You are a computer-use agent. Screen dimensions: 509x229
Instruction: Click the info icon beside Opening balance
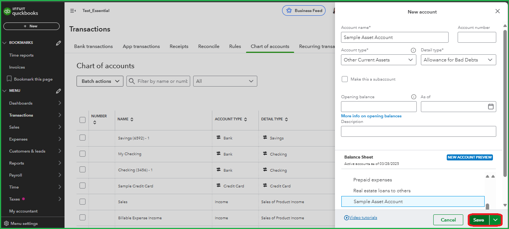(x=414, y=97)
